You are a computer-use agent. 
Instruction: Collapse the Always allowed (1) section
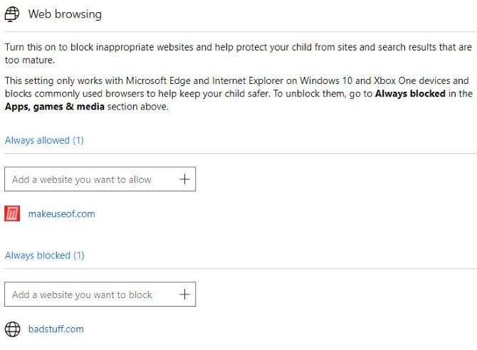[x=44, y=140]
